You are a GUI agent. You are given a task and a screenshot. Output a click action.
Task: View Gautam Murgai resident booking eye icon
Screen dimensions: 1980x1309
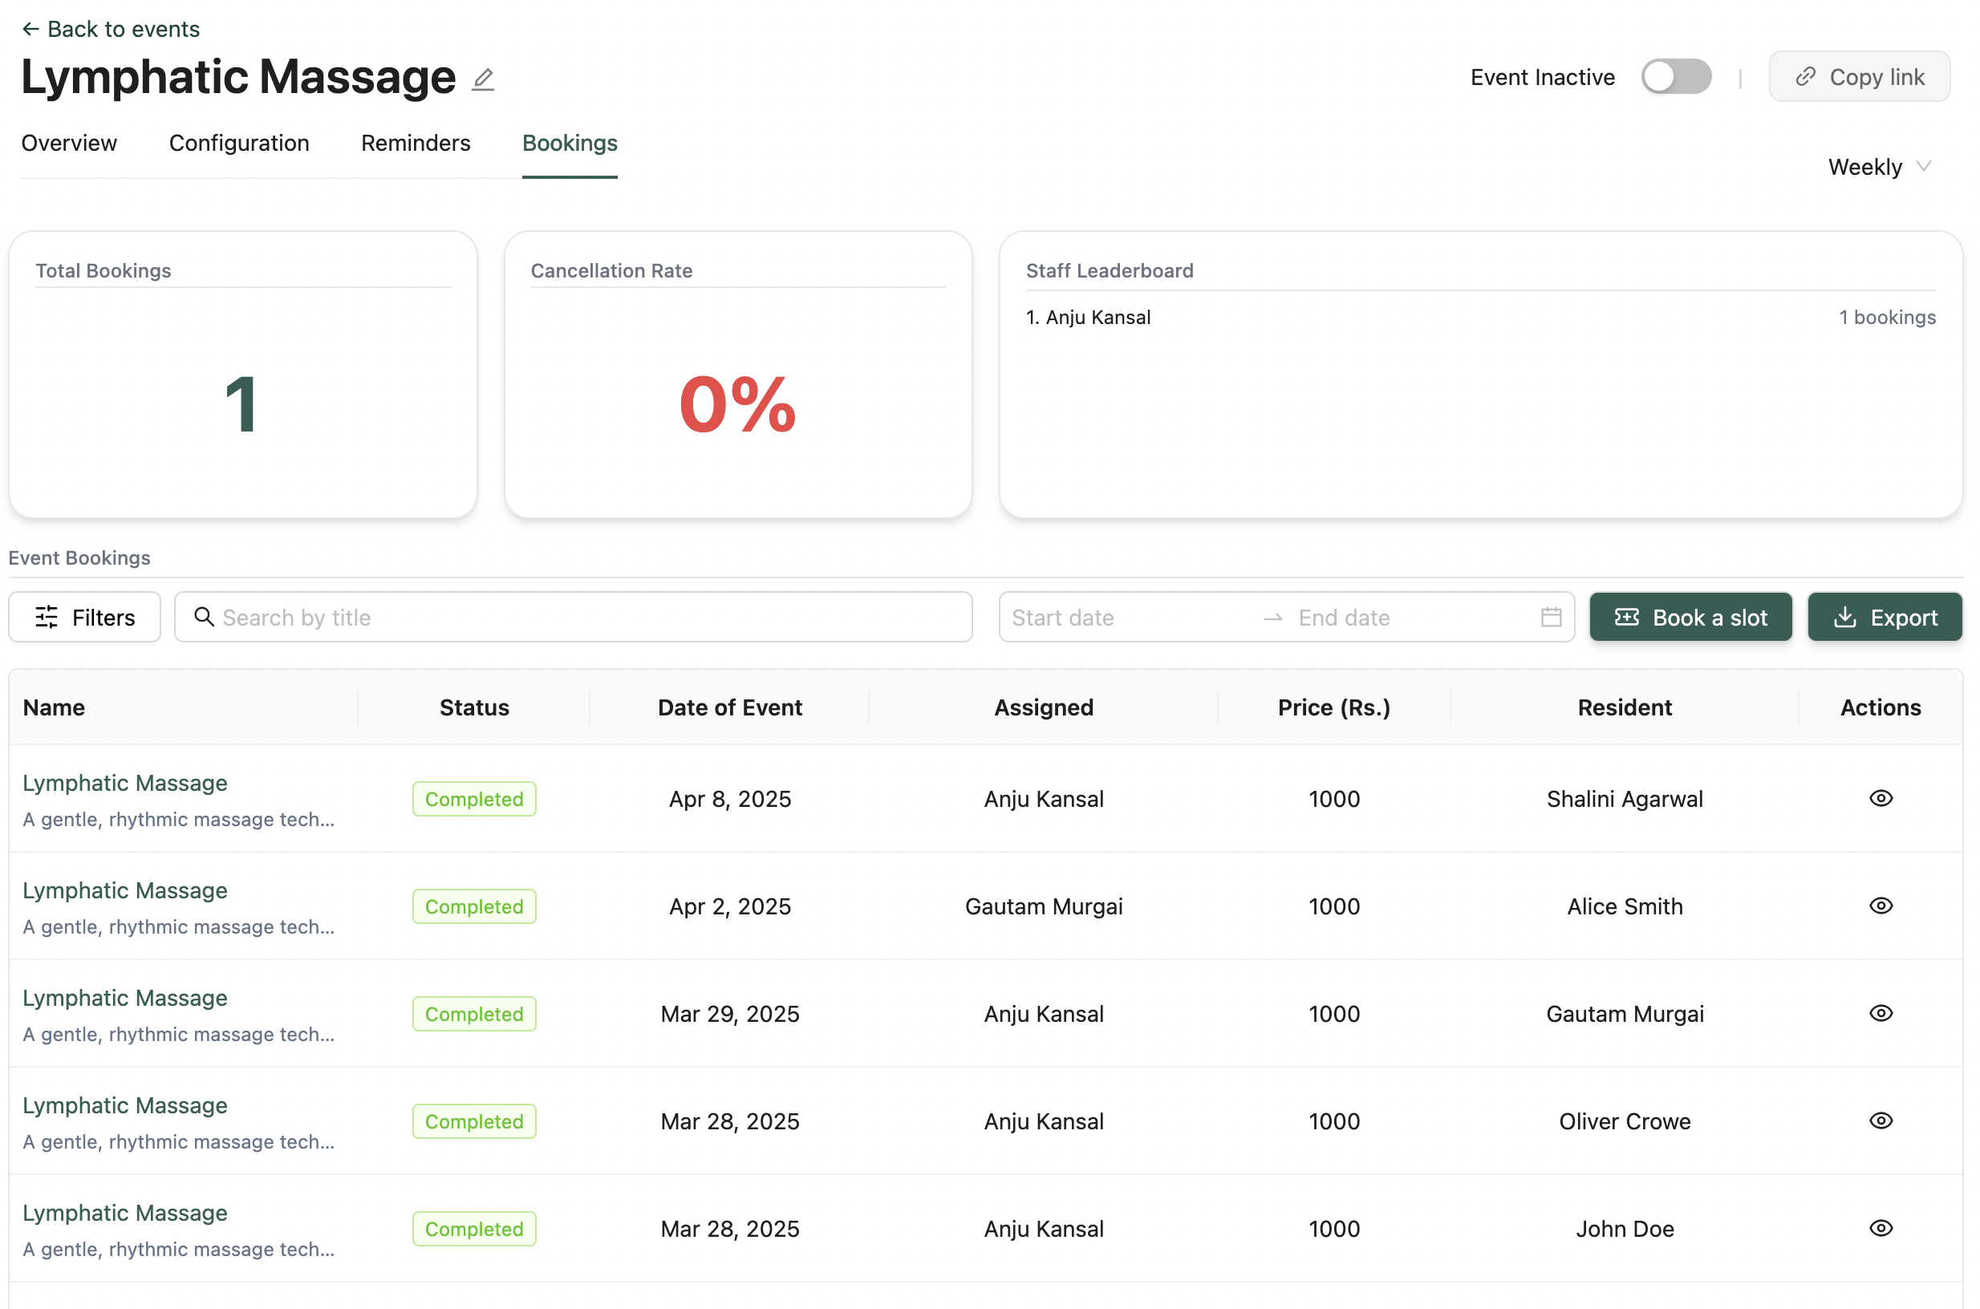tap(1880, 1014)
